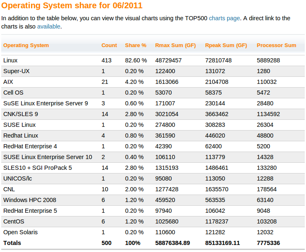306x252 pixels.
Task: Click the 'Count' column header
Action: pyautogui.click(x=109, y=45)
